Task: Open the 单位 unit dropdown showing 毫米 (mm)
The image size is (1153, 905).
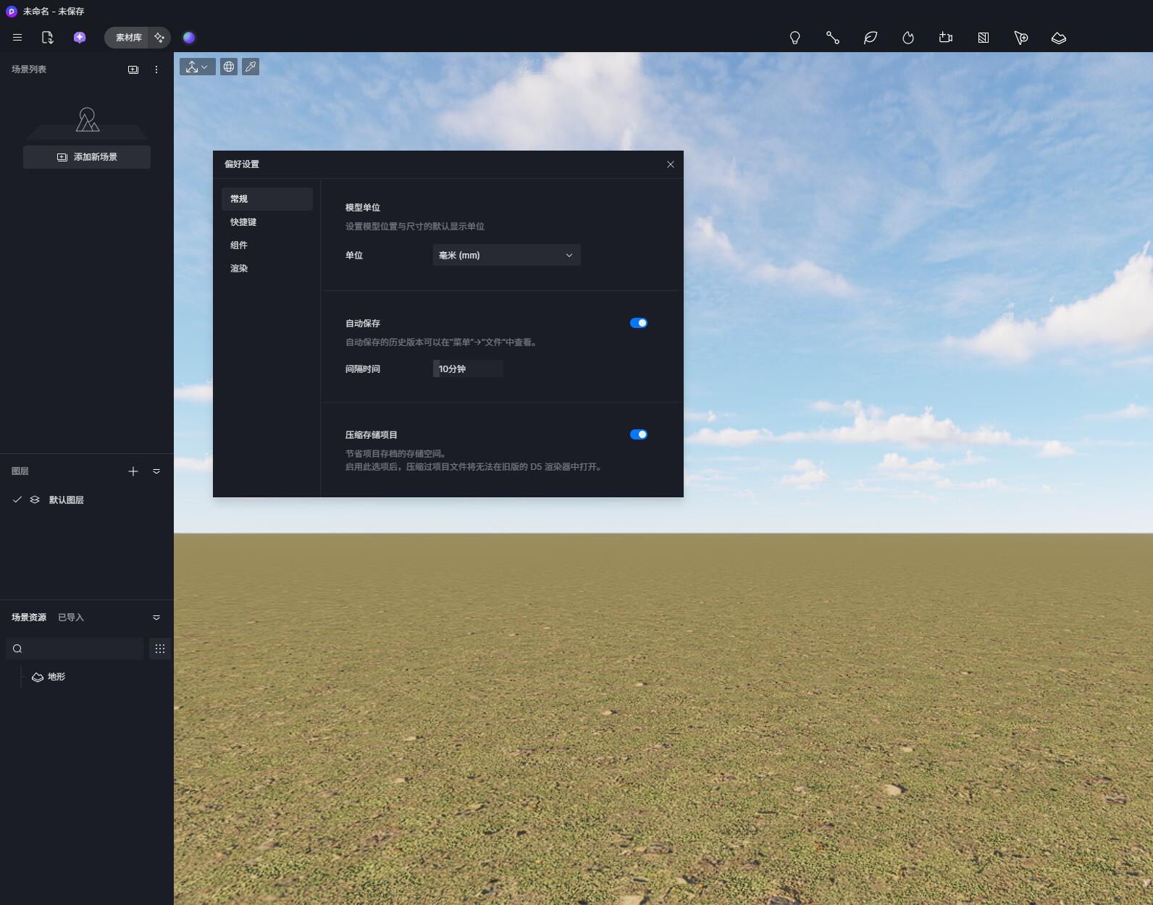Action: click(x=506, y=255)
